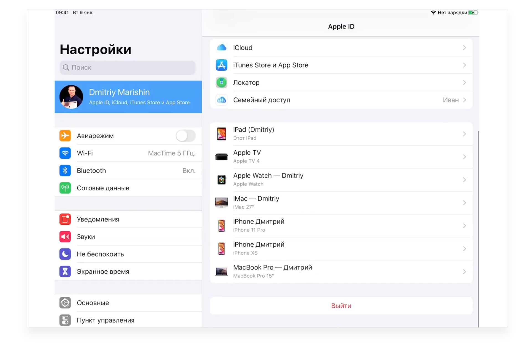Click the Этот iPad subtitle
Image resolution: width=532 pixels, height=343 pixels.
click(245, 138)
